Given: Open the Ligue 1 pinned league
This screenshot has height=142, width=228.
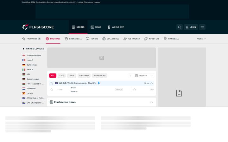Looking at the screenshot, I should click(30, 60).
